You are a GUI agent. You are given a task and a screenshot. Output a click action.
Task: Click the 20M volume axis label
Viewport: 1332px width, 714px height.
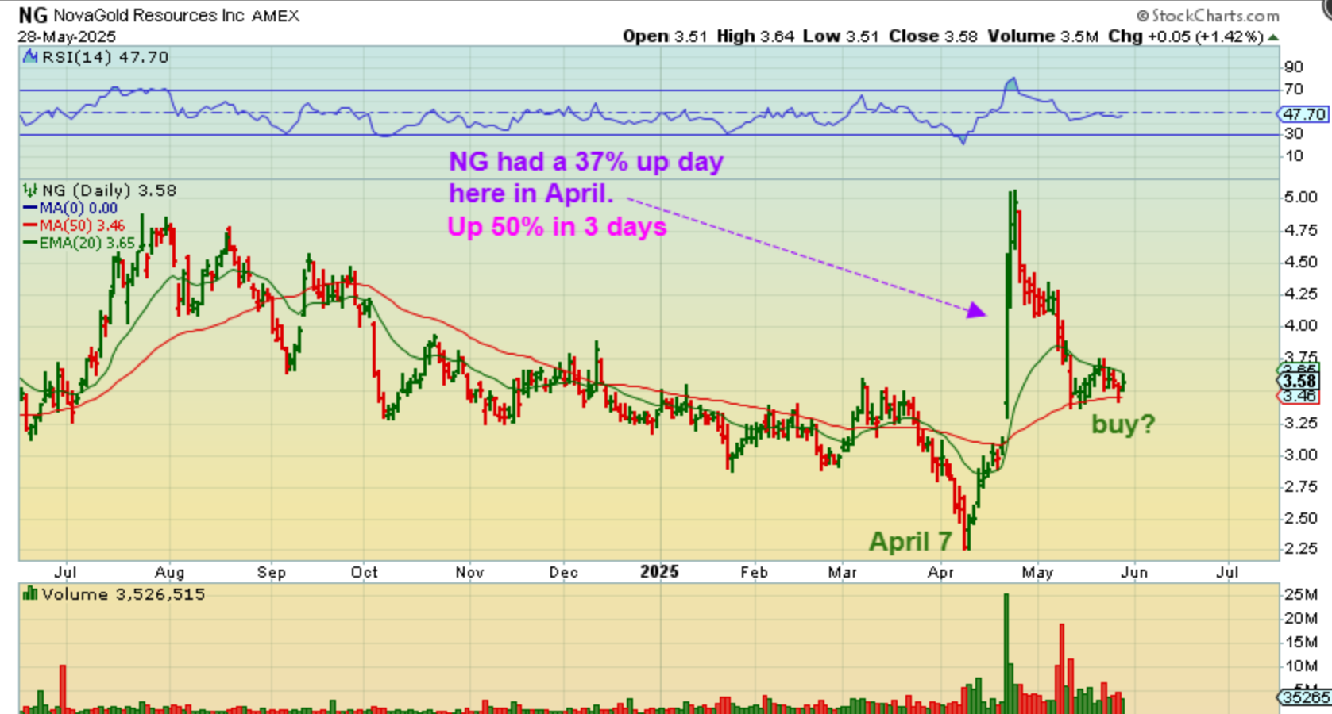coord(1300,618)
